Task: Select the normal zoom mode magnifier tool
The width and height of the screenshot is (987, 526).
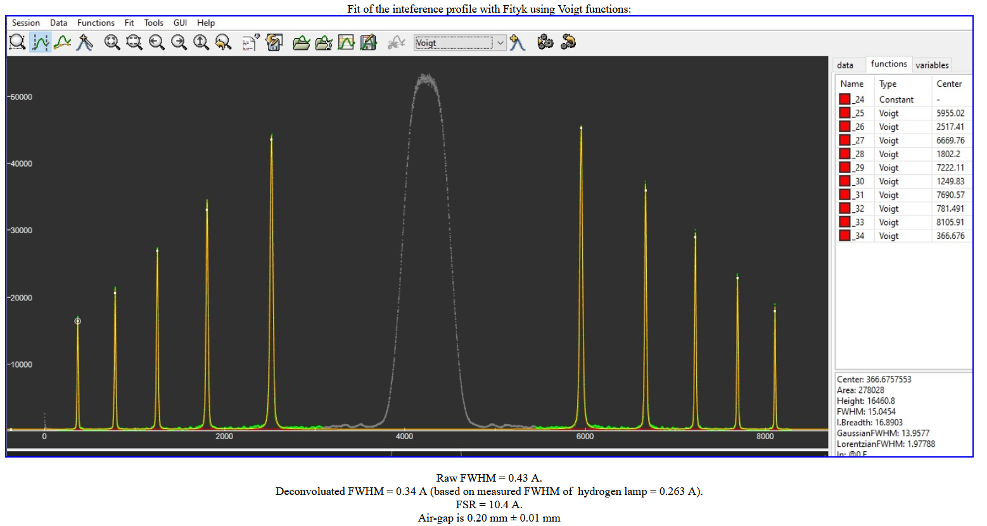Action: 18,42
